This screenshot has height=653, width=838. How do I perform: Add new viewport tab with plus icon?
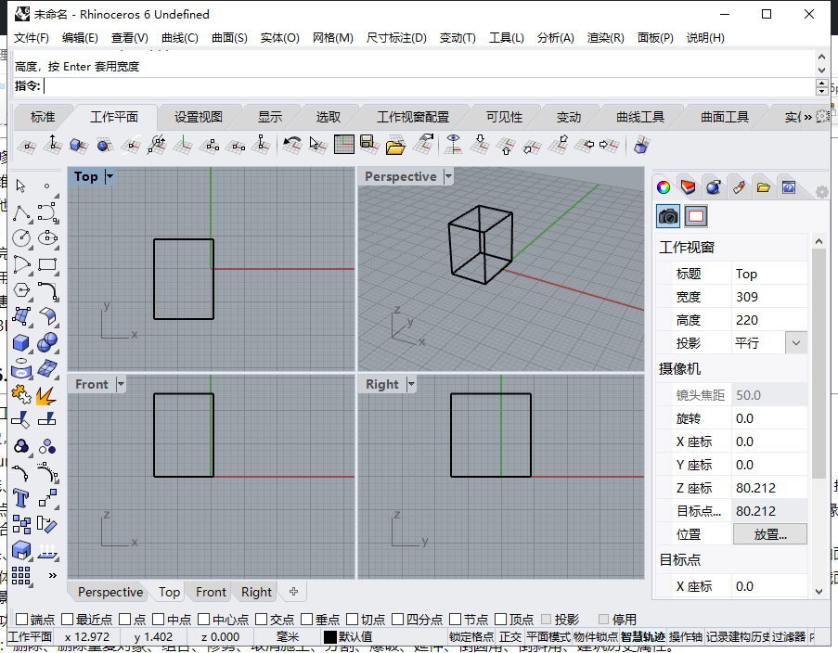click(293, 592)
